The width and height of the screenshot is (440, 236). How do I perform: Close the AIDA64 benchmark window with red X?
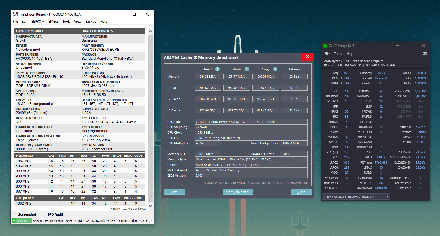pyautogui.click(x=307, y=57)
